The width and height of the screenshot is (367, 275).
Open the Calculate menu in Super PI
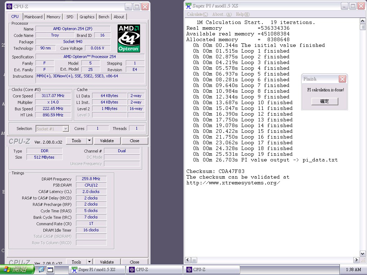click(x=197, y=14)
